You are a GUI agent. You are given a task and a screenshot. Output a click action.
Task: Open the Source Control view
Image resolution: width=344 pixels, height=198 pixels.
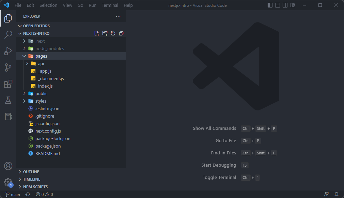(x=8, y=67)
